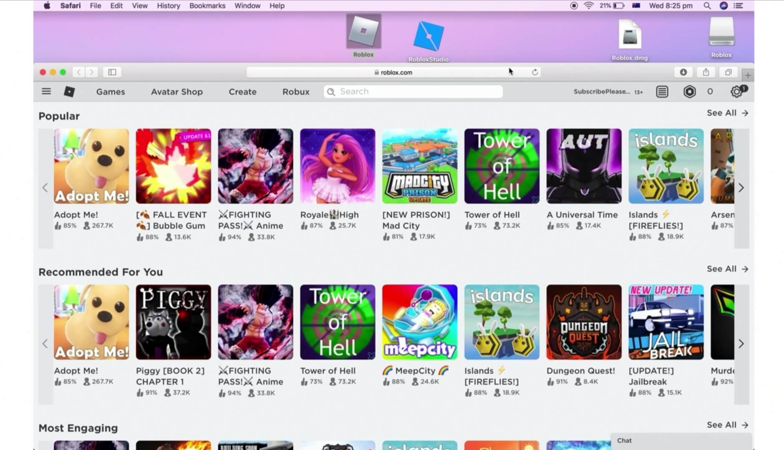Go to the Games page

(x=111, y=92)
